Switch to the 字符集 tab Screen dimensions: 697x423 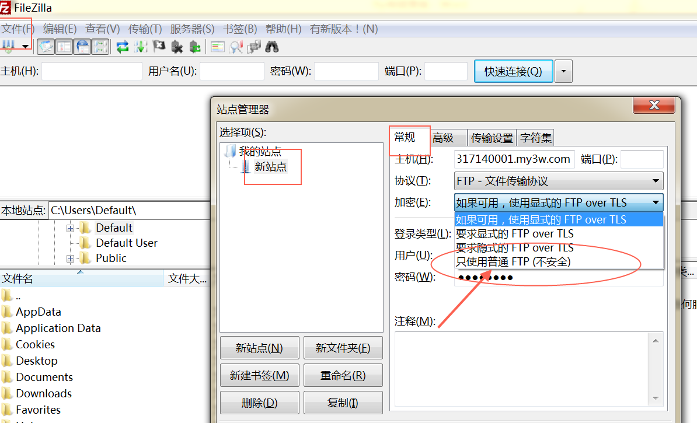[x=536, y=138]
